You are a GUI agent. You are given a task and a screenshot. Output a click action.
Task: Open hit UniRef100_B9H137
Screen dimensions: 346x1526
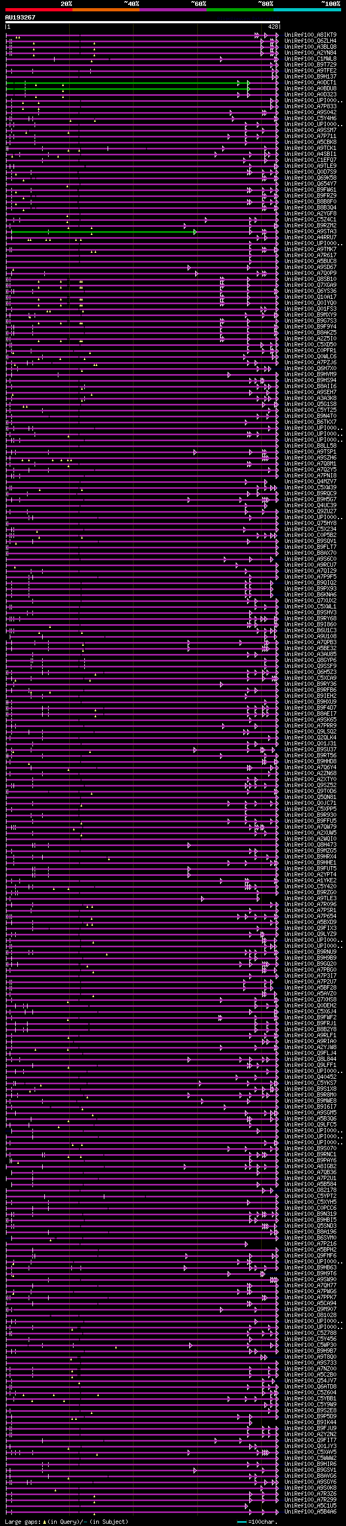point(310,76)
